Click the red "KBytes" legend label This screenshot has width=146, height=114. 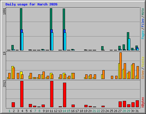[x=143, y=102]
